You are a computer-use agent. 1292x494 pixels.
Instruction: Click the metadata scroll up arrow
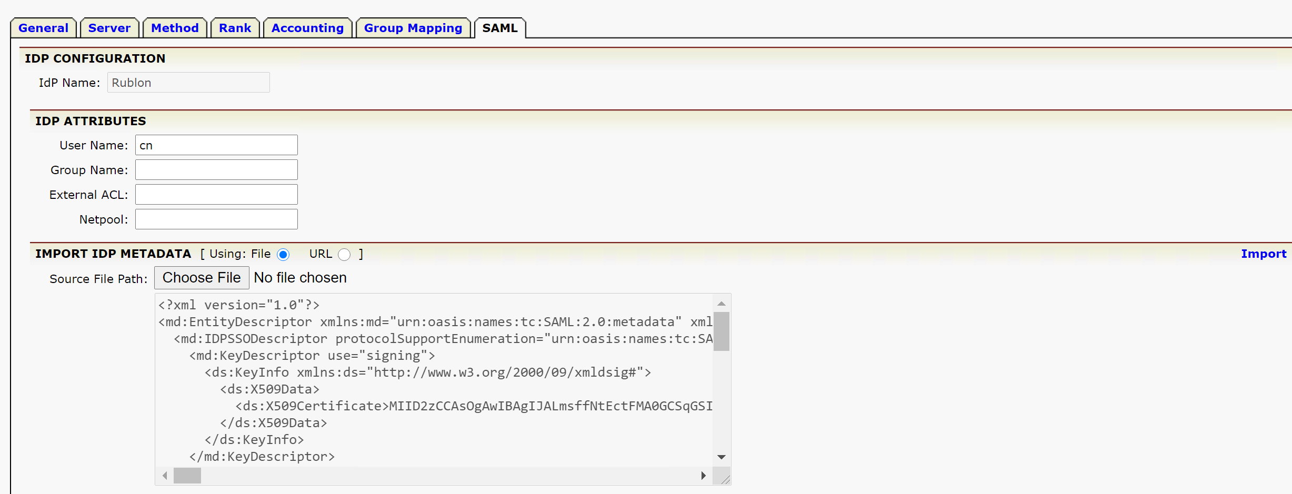(x=722, y=304)
